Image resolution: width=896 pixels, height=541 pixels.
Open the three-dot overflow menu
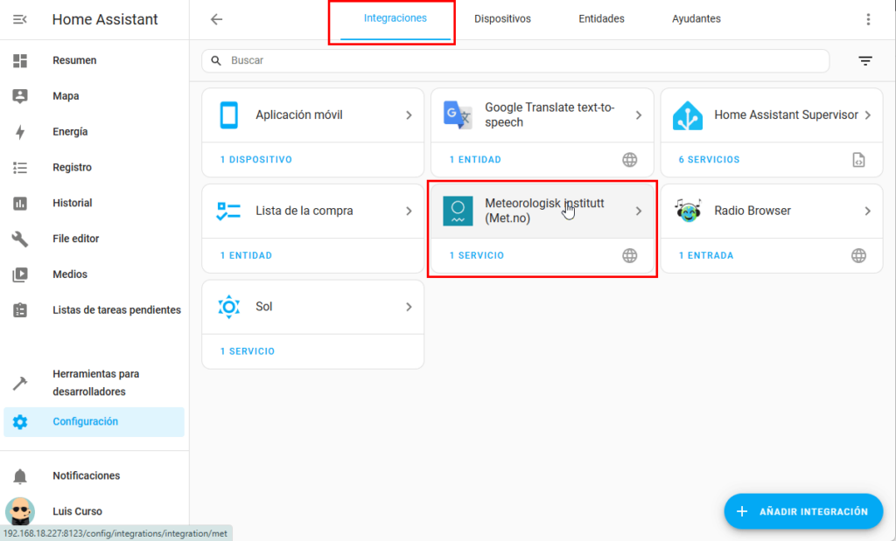(868, 19)
